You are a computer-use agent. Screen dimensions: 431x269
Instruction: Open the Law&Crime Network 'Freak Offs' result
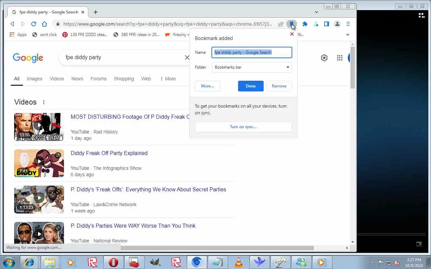point(148,190)
